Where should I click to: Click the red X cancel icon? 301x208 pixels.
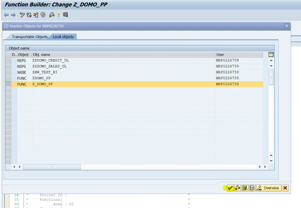click(x=285, y=188)
